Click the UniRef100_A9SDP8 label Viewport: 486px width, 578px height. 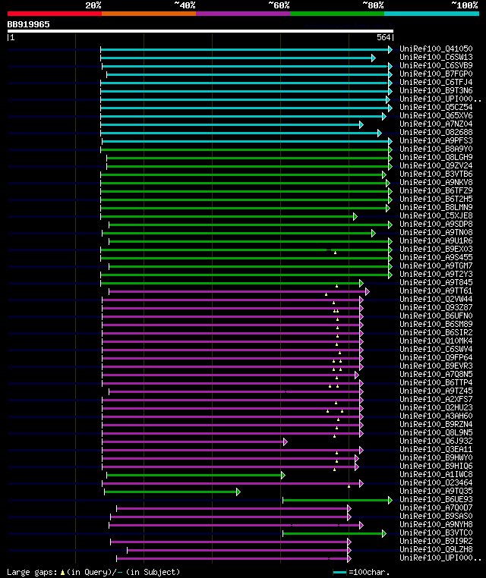coord(436,224)
